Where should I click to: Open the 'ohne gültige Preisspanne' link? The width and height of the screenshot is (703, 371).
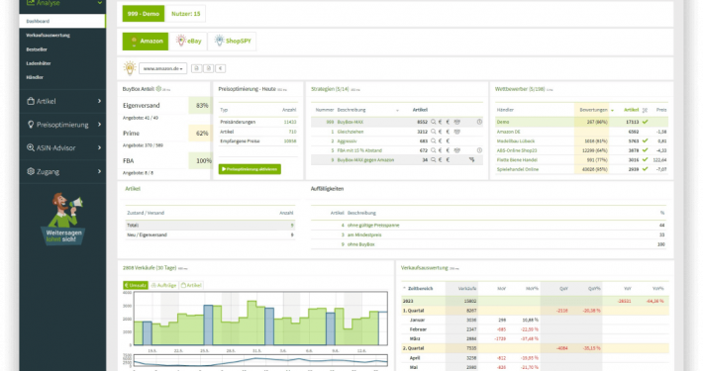pos(373,226)
